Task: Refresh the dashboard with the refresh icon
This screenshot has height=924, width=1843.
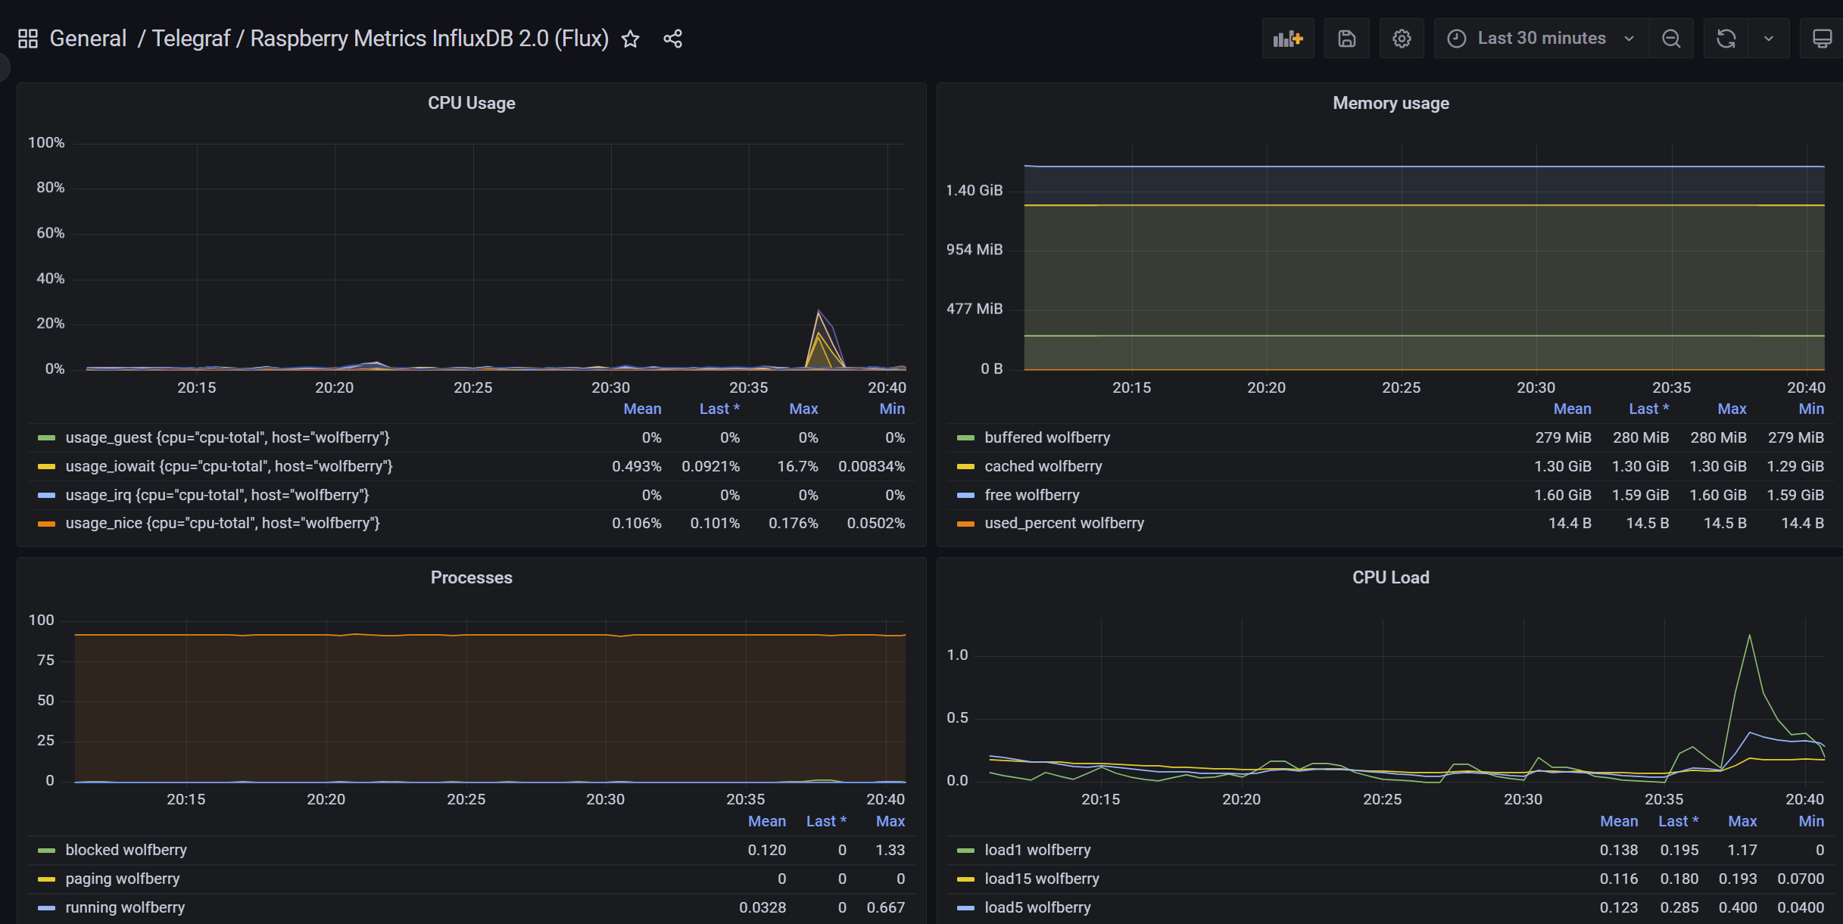Action: (1726, 39)
